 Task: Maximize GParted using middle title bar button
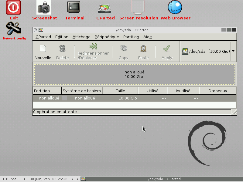(x=229, y=30)
